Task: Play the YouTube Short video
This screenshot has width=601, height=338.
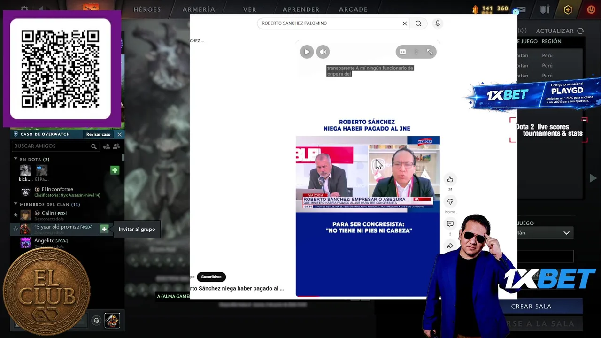Action: click(307, 52)
